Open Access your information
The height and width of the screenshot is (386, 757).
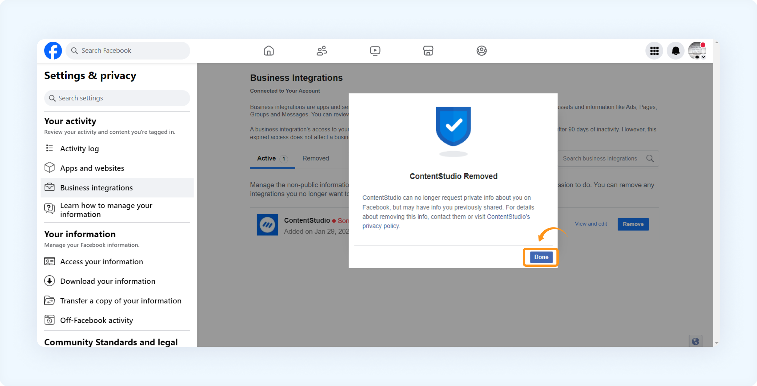point(117,261)
